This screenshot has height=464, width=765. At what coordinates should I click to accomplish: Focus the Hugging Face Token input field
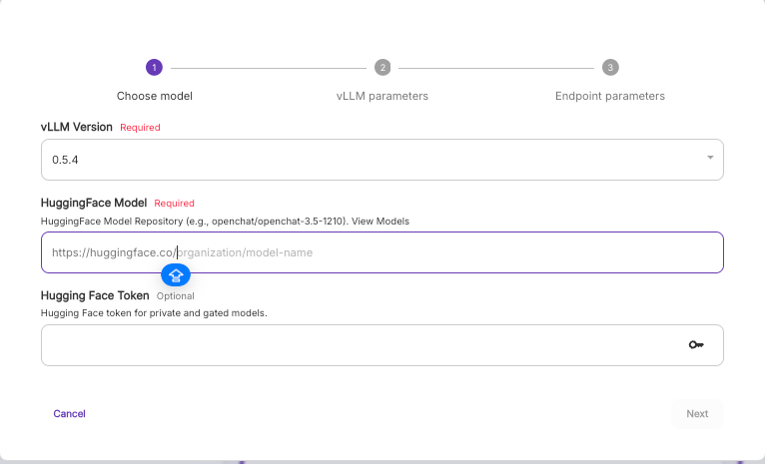pyautogui.click(x=382, y=345)
